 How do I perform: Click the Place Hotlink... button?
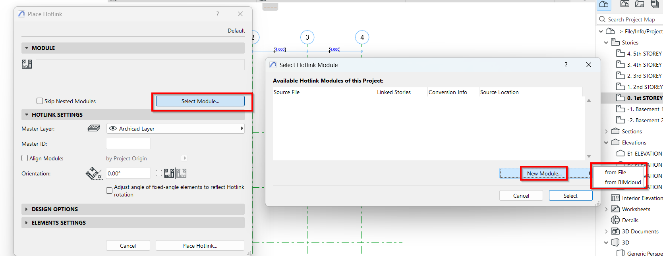(x=200, y=246)
